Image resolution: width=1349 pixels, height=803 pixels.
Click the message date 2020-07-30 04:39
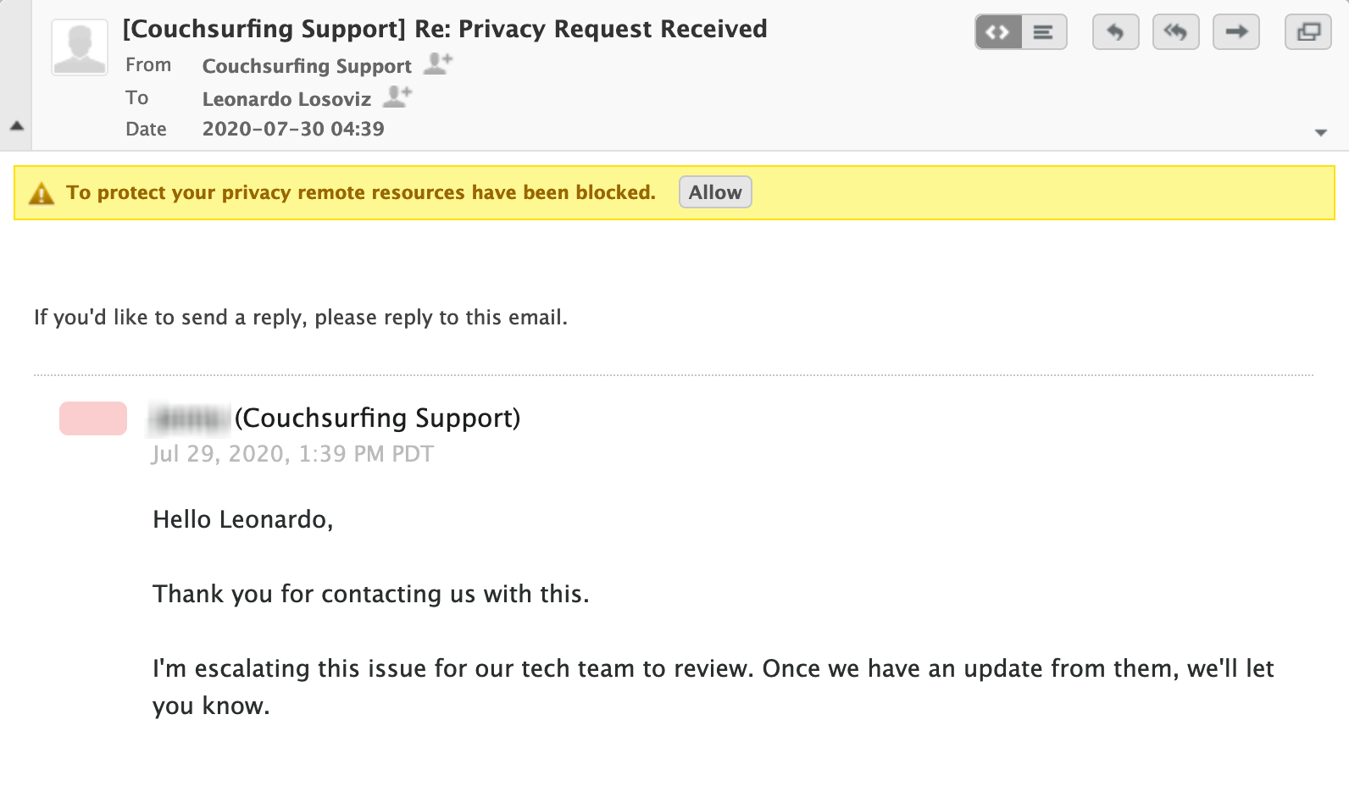pyautogui.click(x=293, y=129)
